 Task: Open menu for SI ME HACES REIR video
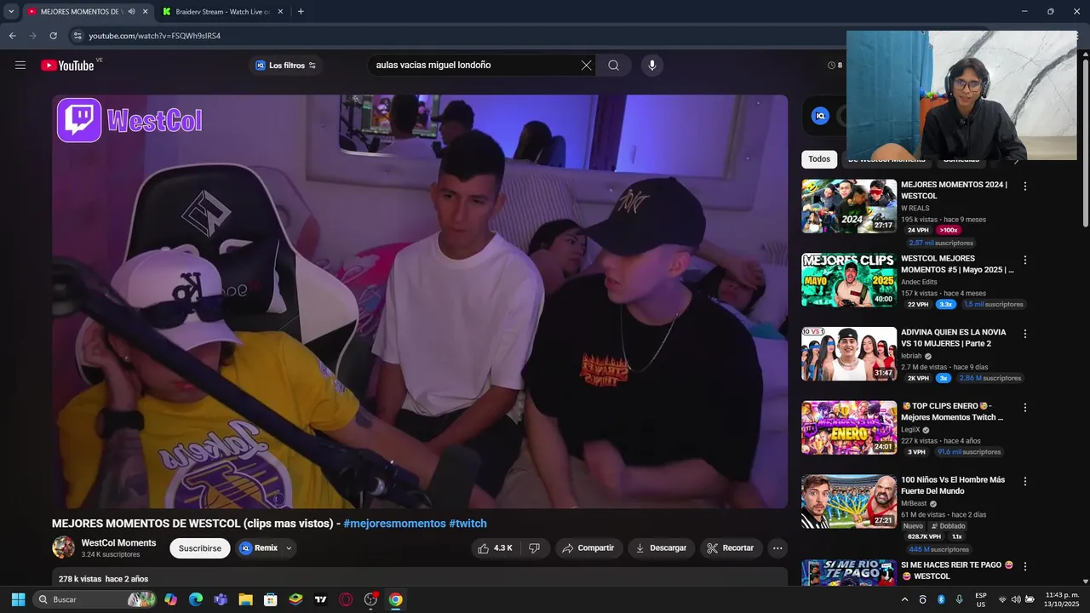click(x=1025, y=566)
